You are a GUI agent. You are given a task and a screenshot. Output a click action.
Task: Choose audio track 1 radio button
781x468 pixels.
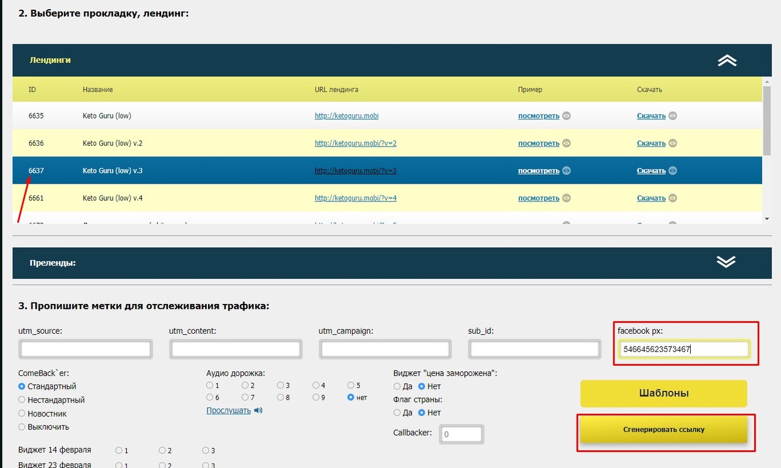click(x=210, y=386)
